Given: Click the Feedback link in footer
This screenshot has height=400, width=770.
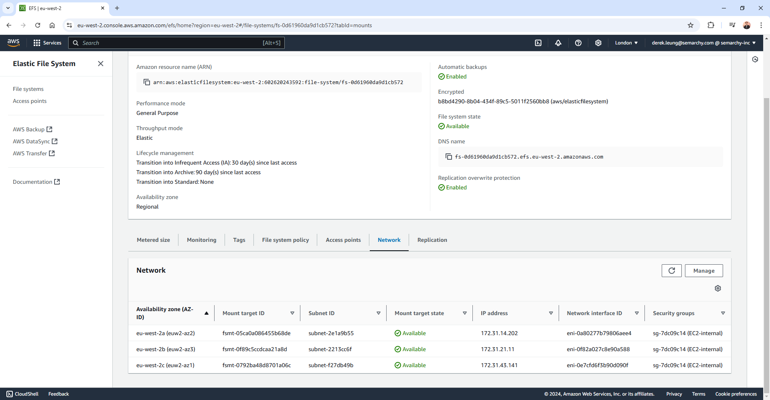Looking at the screenshot, I should (x=59, y=394).
